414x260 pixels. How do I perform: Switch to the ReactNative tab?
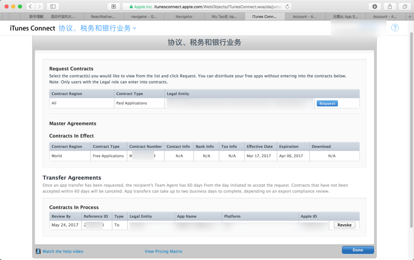pos(103,17)
